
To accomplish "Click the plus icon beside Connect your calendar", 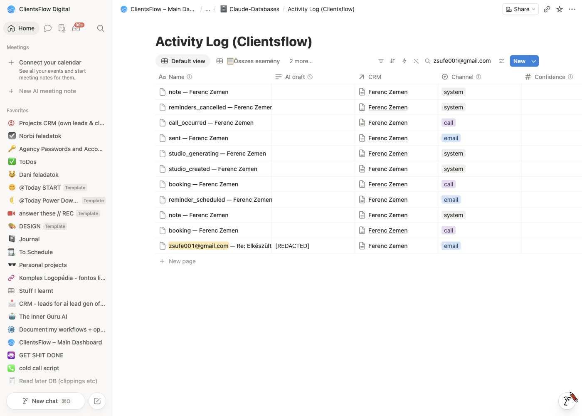I will point(11,62).
